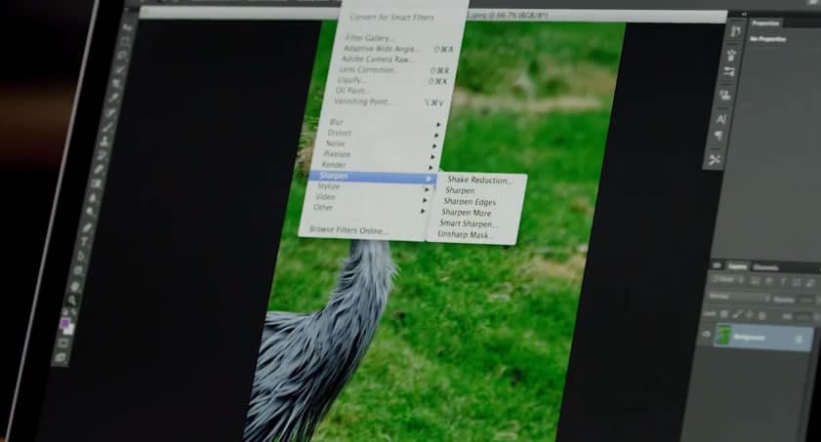821x442 pixels.
Task: Expand the Noise submenu arrow
Action: point(434,146)
